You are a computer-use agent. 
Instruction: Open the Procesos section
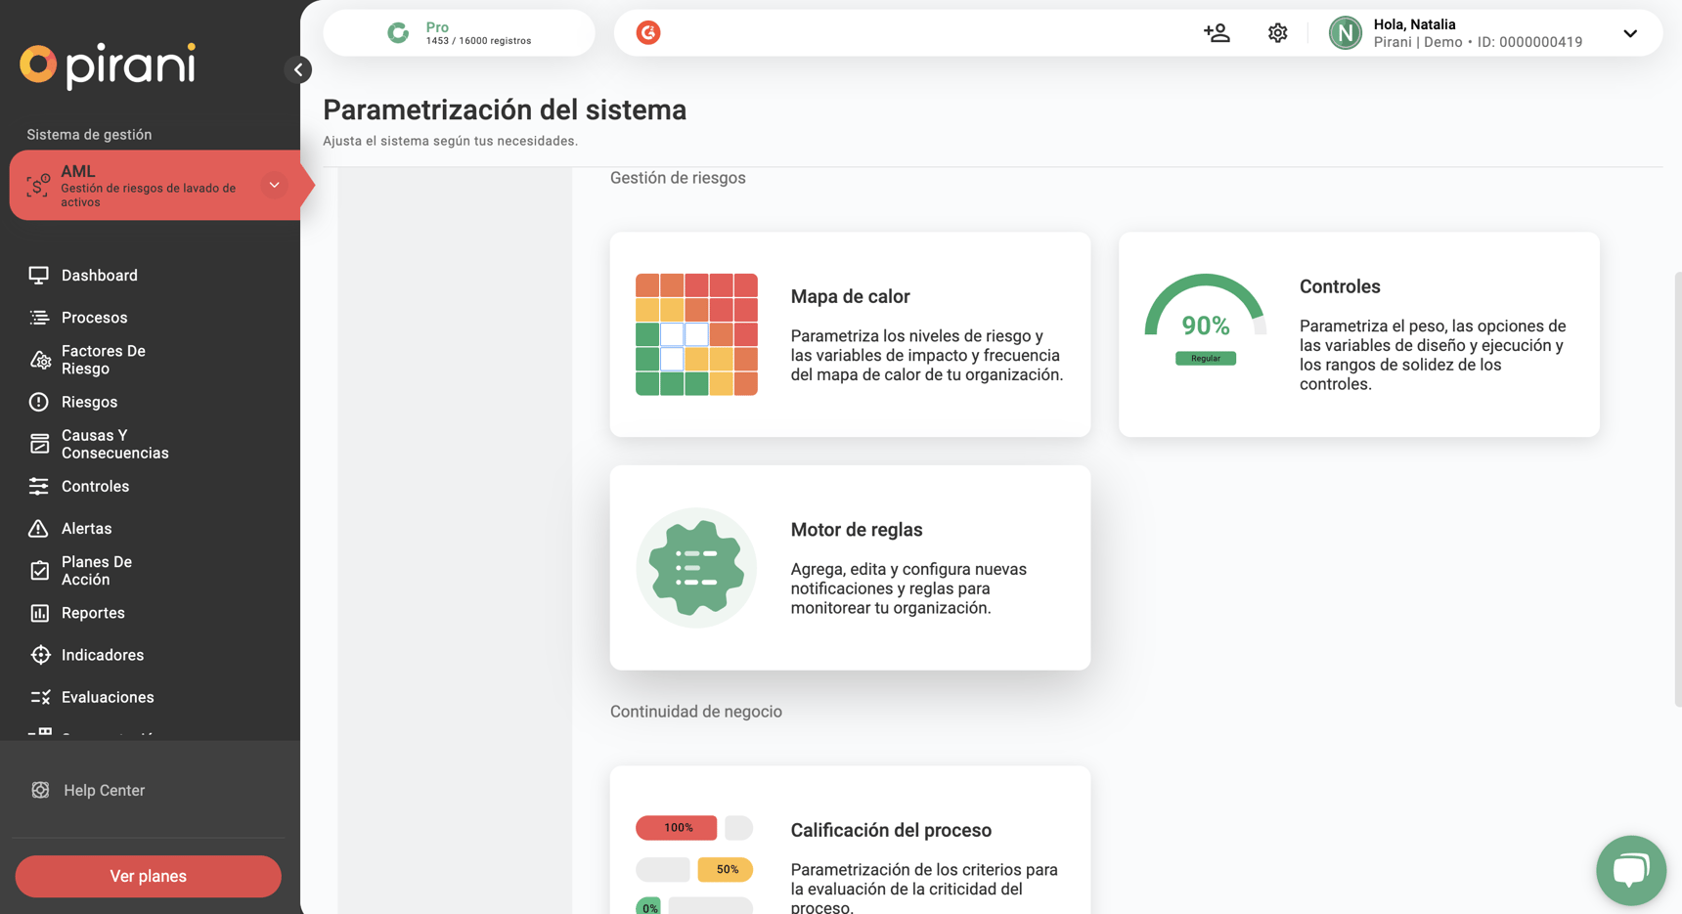point(94,317)
